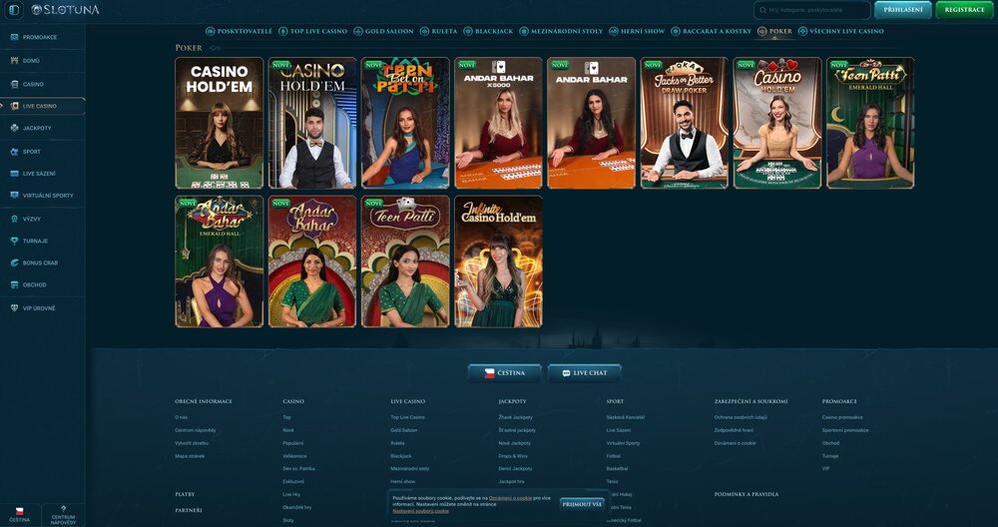This screenshot has height=527, width=998.
Task: Open the Gold Saloon footer link
Action: point(403,430)
